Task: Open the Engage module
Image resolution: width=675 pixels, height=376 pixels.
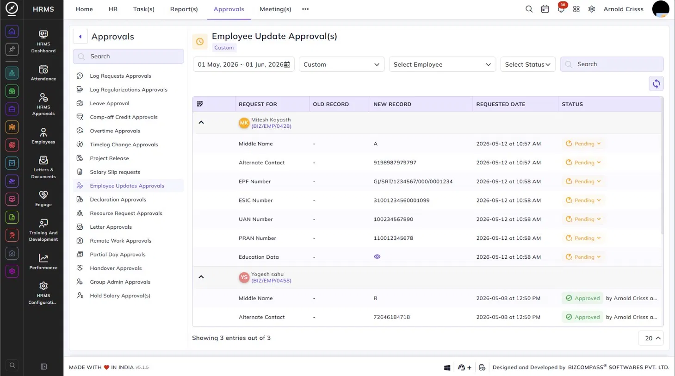Action: click(x=43, y=199)
